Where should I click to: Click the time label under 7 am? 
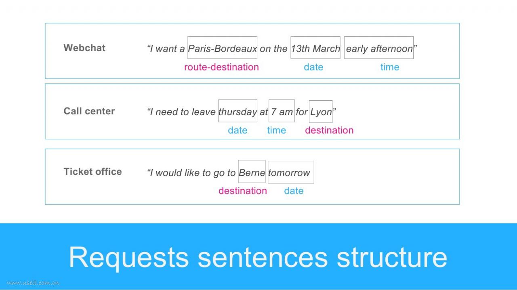tap(276, 130)
